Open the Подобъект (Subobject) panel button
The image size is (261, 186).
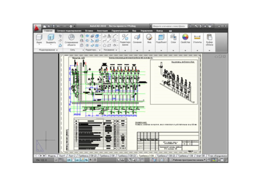coord(161,39)
